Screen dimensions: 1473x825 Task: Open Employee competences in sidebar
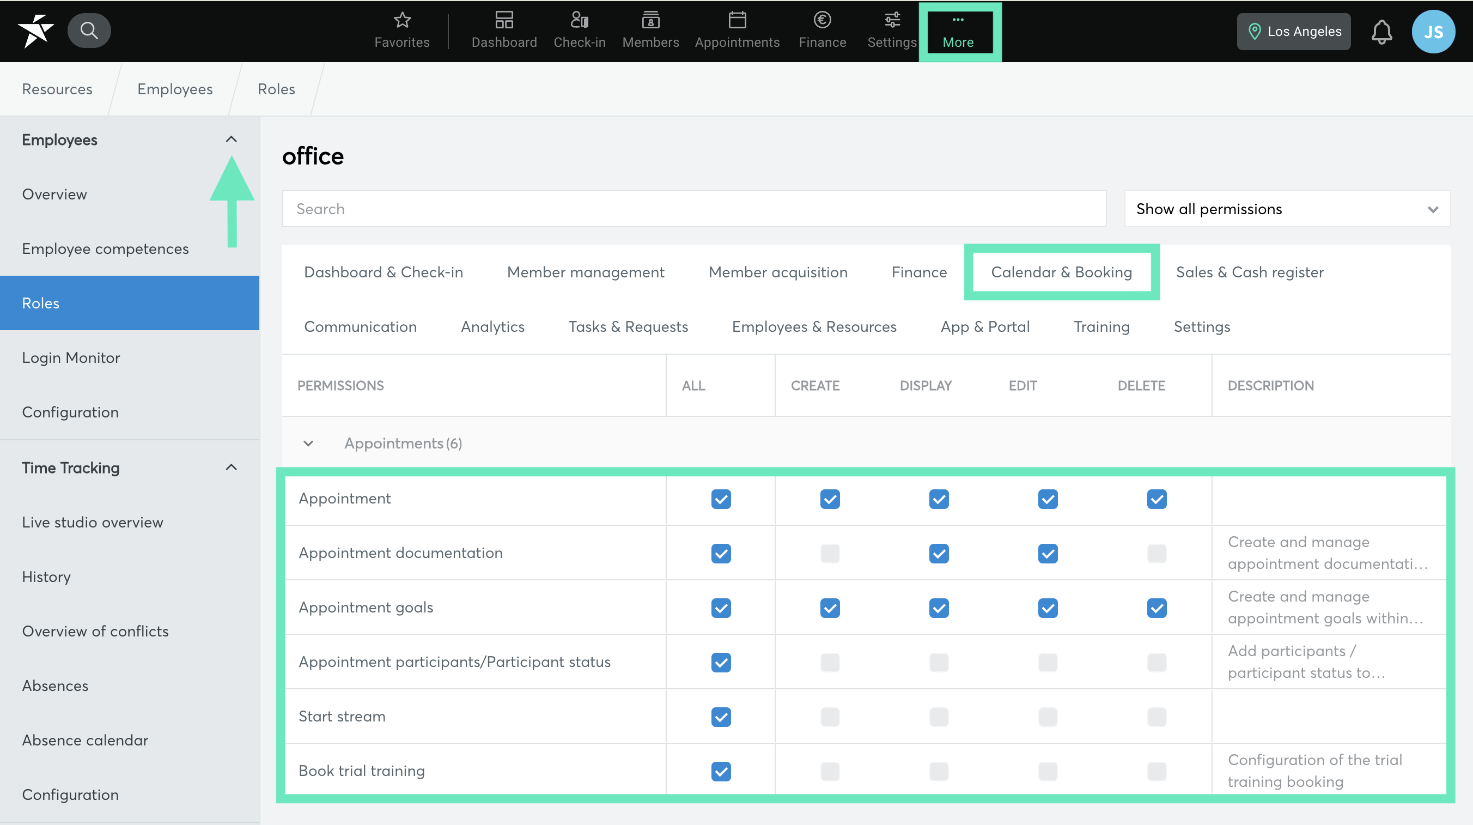tap(129, 249)
